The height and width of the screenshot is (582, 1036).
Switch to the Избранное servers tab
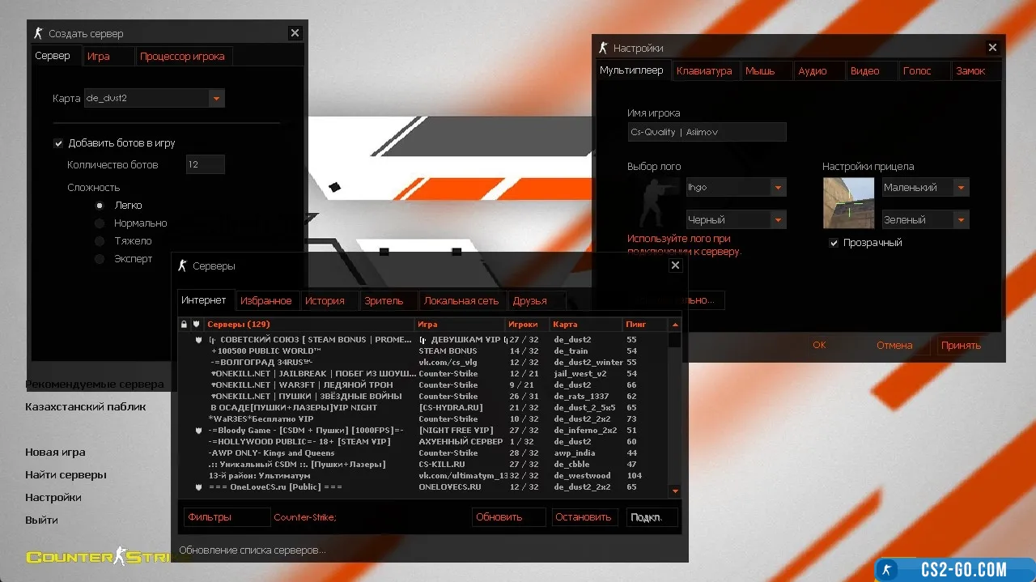[265, 301]
